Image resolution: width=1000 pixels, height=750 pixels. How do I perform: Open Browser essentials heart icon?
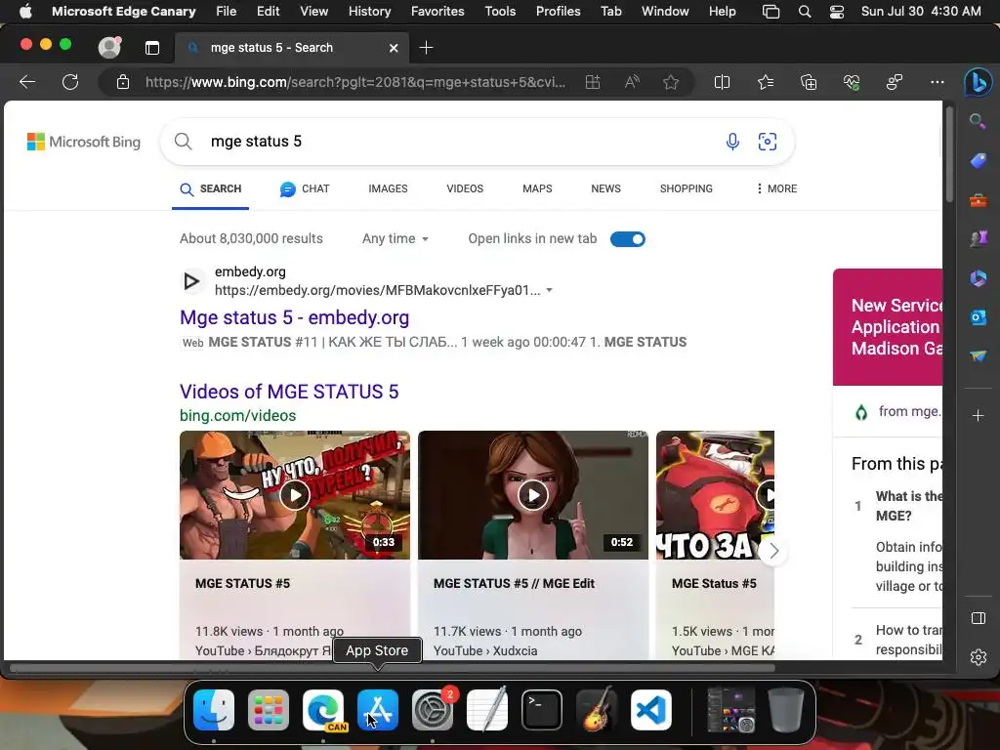852,82
